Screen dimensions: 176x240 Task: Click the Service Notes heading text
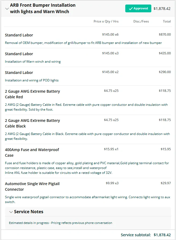(x=29, y=212)
